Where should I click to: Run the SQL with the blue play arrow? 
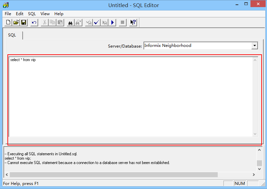coord(113,23)
